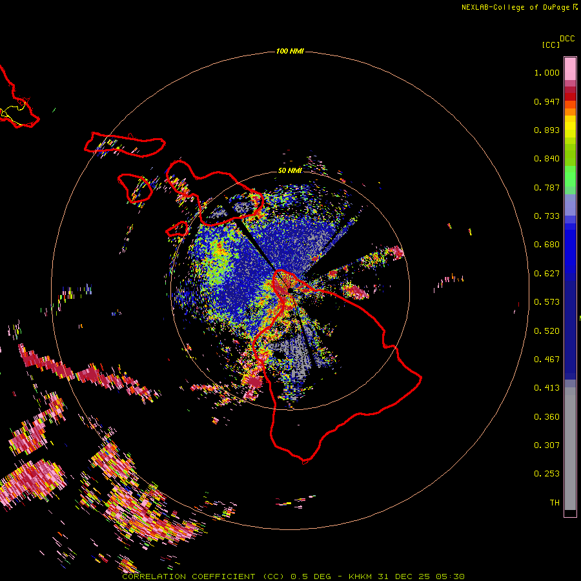Viewport: 581px width, 581px height.
Task: Click the NEXLAB-College of DuPage label
Action: 515,7
